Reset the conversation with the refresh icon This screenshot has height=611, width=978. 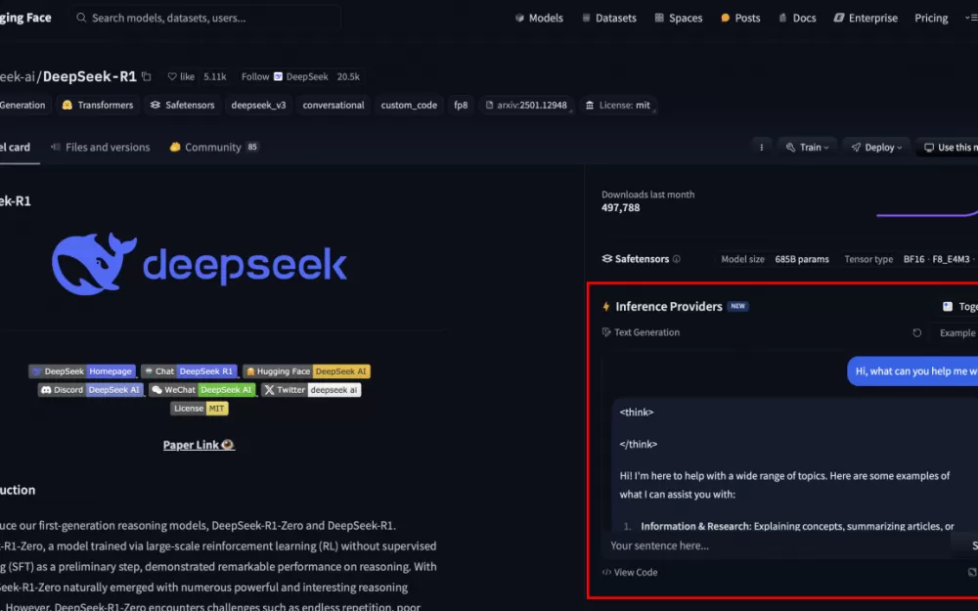click(917, 333)
